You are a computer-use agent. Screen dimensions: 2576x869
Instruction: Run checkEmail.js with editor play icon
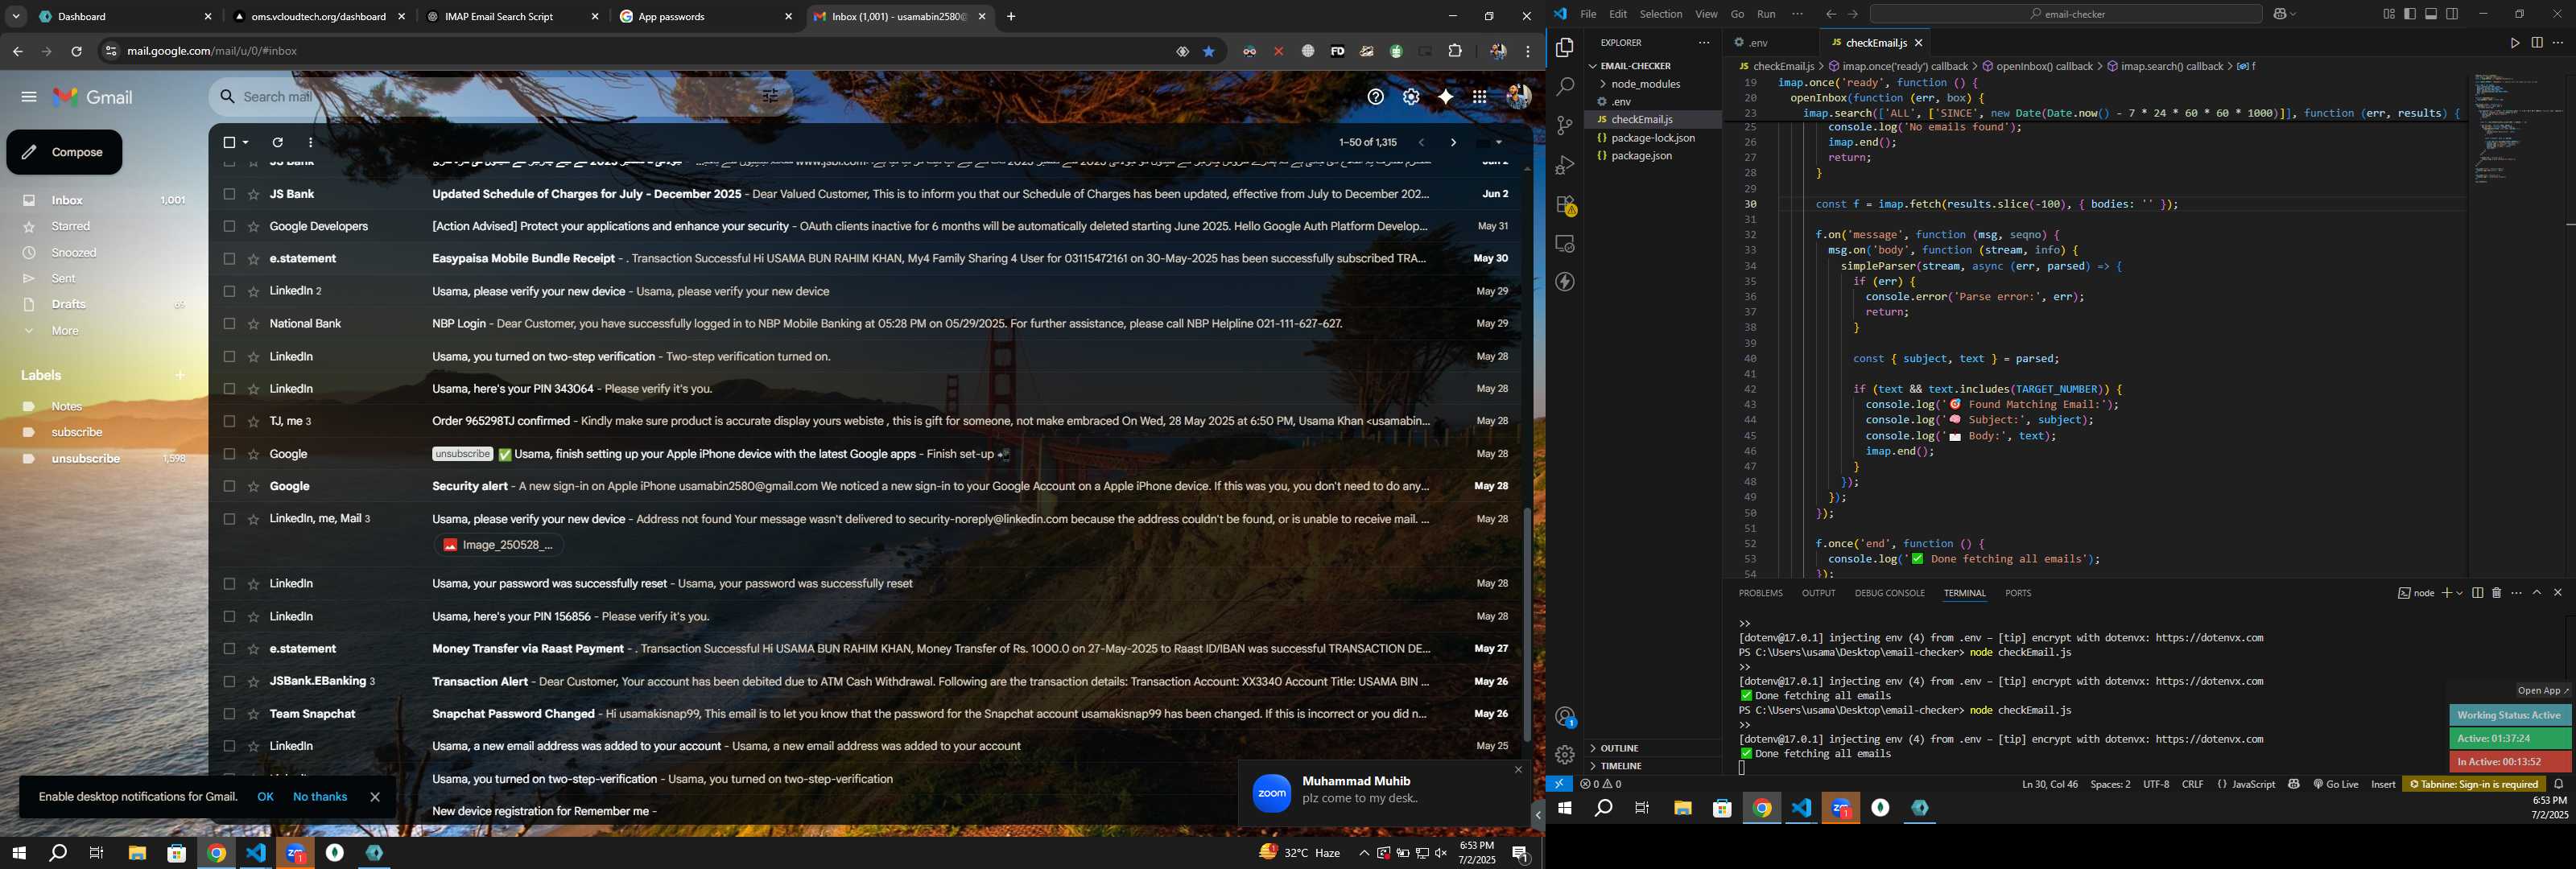(x=2514, y=43)
